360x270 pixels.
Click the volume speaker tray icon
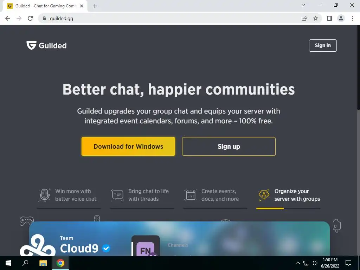pos(314,263)
